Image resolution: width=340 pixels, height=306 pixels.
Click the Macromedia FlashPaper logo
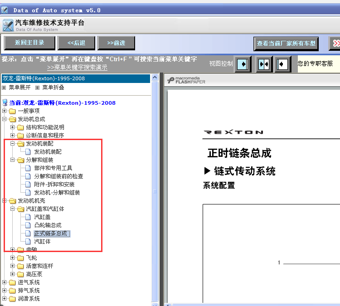pos(186,80)
